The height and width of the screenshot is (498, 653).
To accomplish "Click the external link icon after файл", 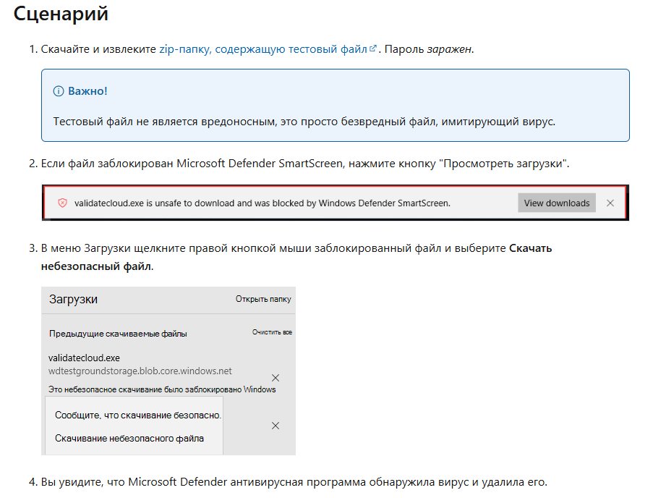I will click(x=373, y=48).
